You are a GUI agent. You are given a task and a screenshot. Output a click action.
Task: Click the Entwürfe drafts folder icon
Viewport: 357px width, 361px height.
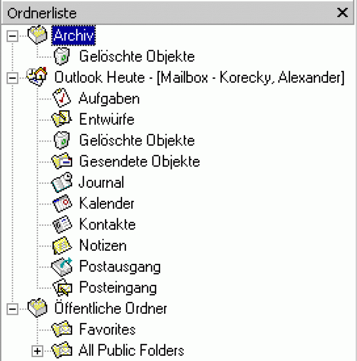tap(64, 120)
